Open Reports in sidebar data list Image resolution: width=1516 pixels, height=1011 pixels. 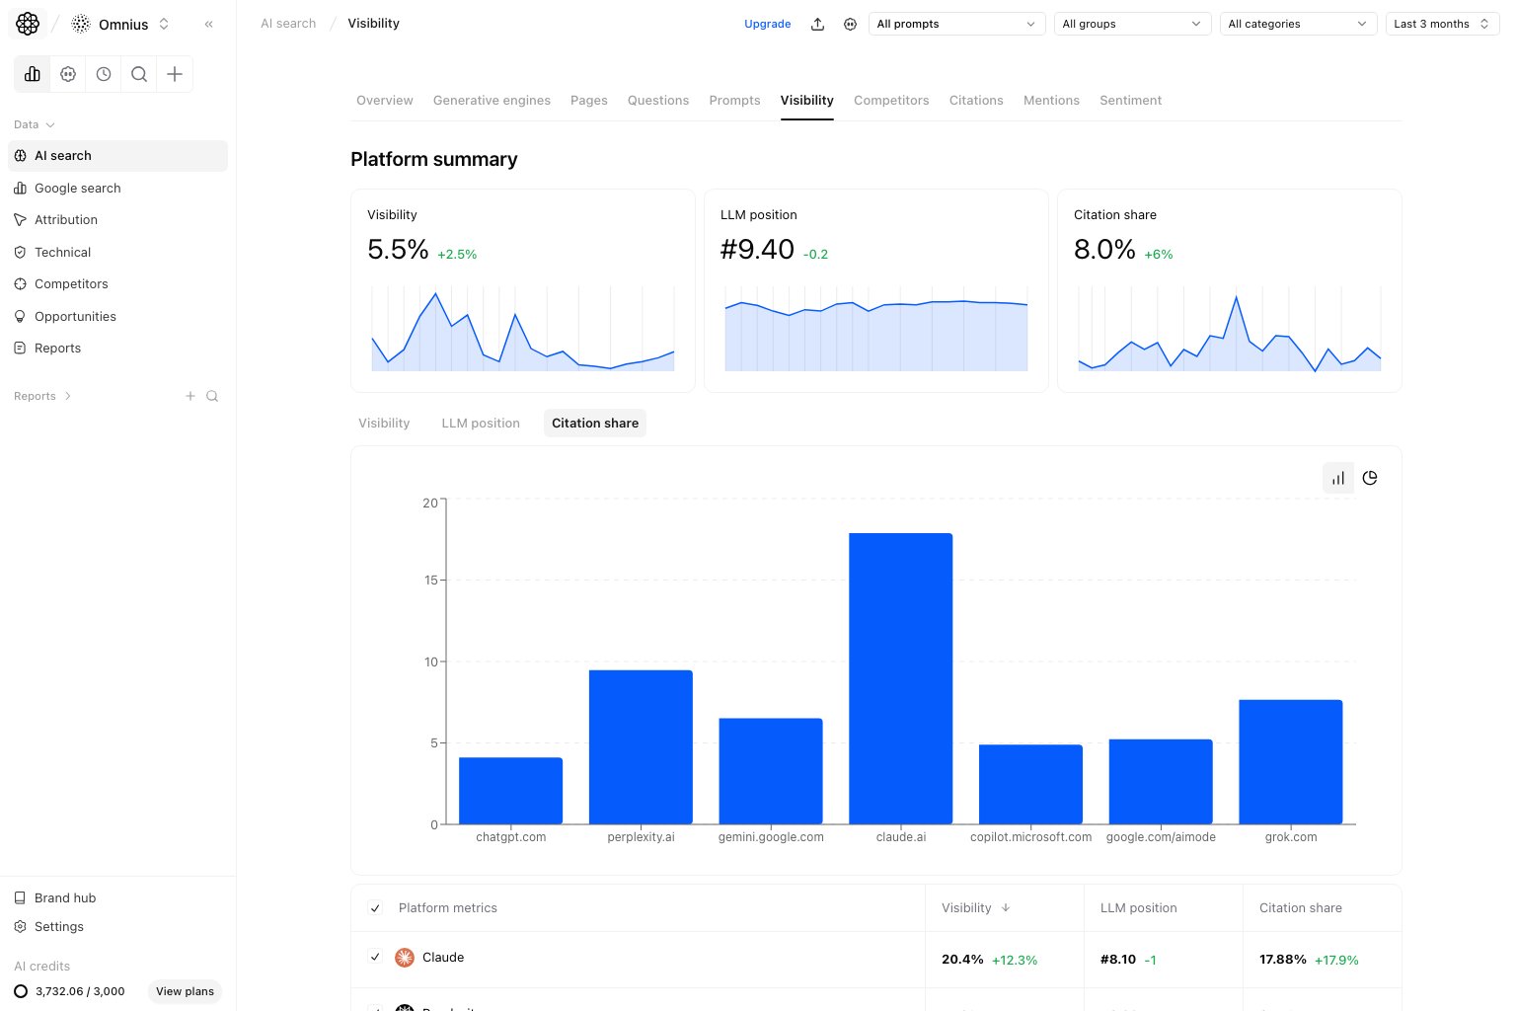click(x=117, y=348)
